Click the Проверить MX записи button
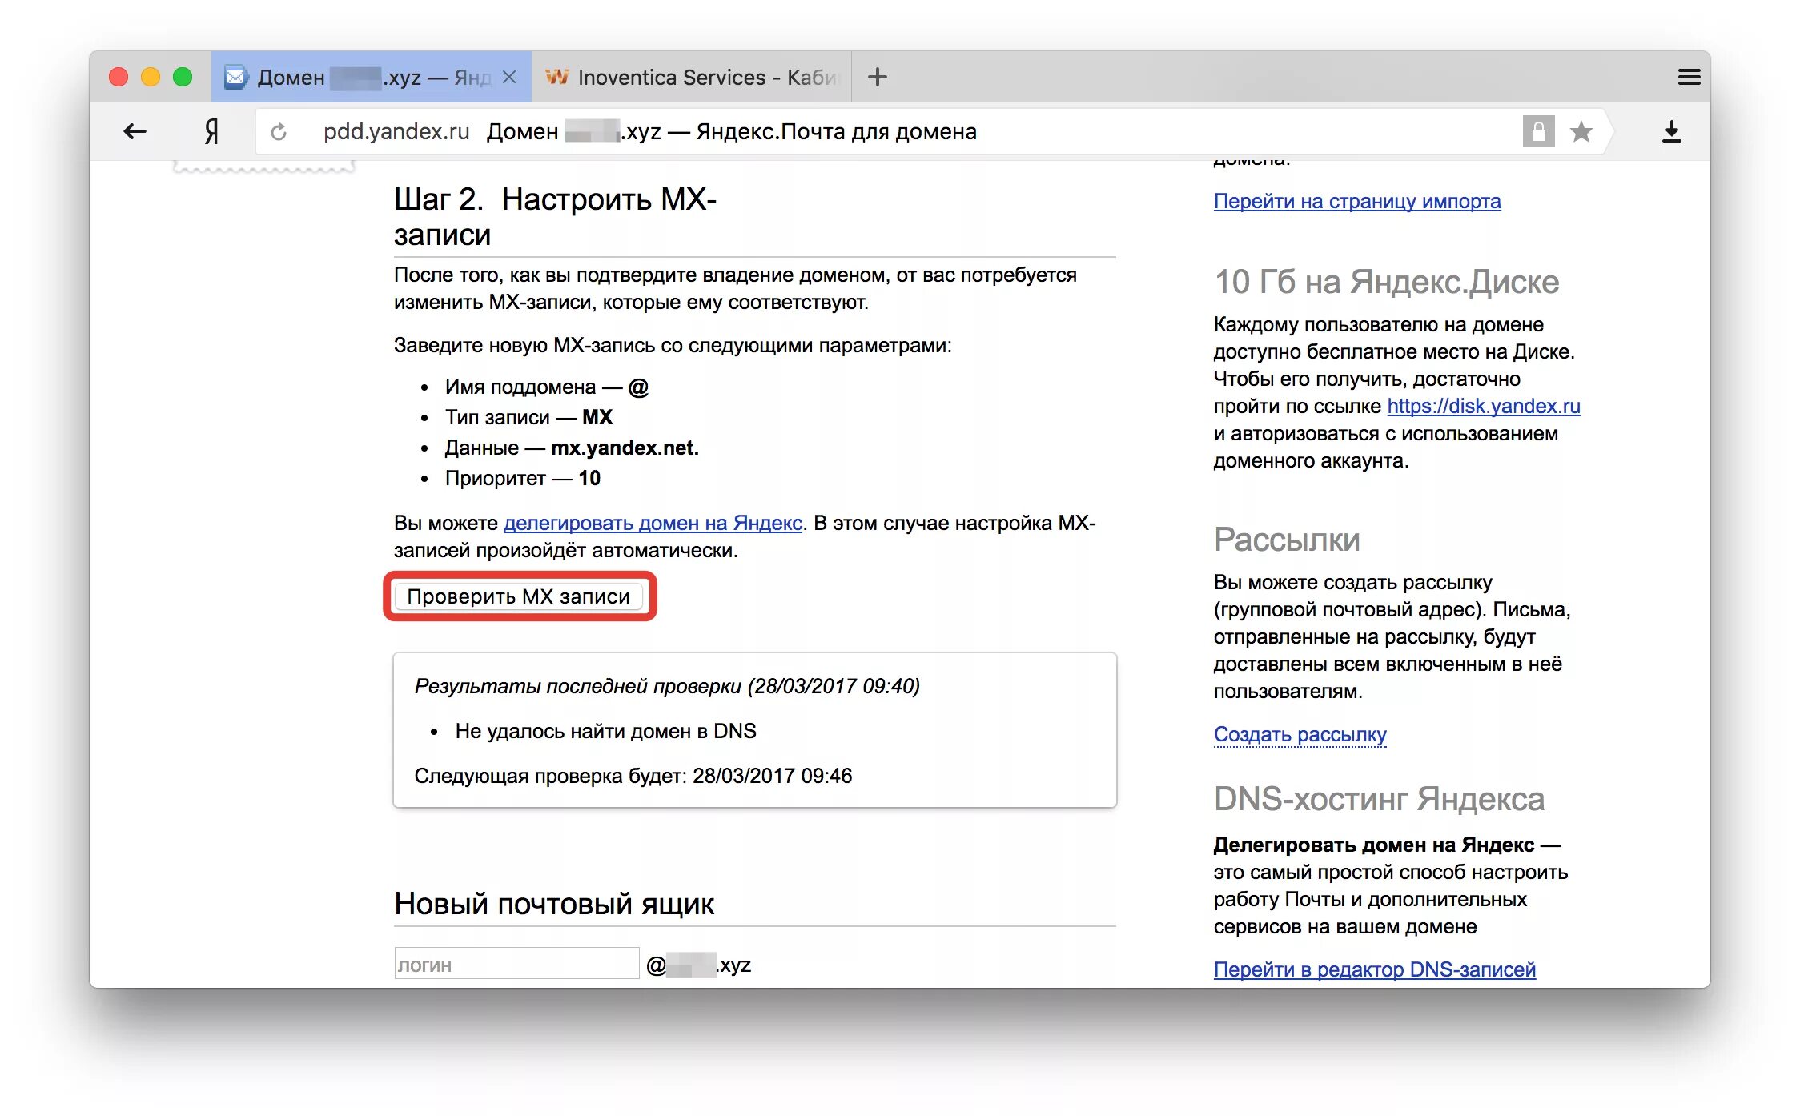This screenshot has width=1800, height=1116. pos(519,596)
